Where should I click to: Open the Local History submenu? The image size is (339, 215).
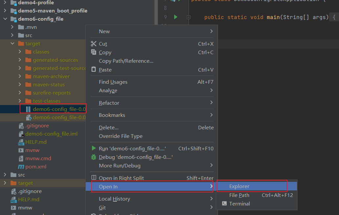coord(152,199)
